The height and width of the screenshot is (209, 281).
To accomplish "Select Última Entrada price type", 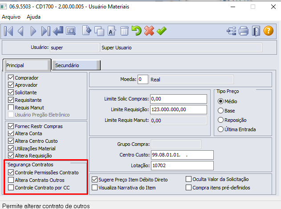I will click(220, 129).
